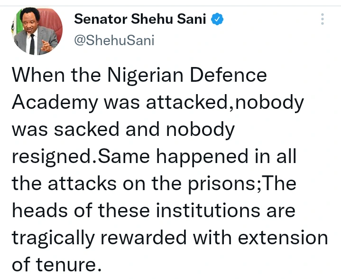
Task: Click the display name Senator Shehu Sani
Action: click(141, 20)
